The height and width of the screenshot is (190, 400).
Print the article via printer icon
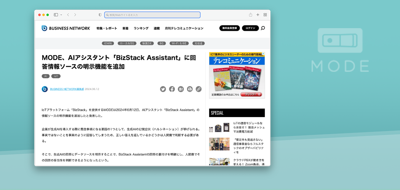pos(190,89)
